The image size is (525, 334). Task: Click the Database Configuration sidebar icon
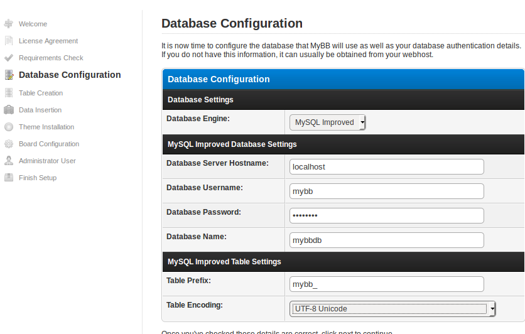[x=9, y=75]
